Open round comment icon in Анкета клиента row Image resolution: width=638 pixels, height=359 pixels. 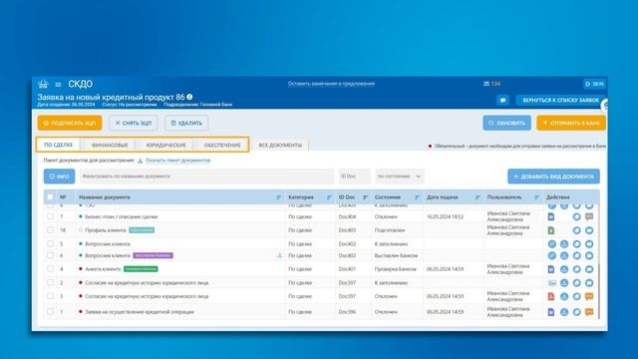point(576,269)
